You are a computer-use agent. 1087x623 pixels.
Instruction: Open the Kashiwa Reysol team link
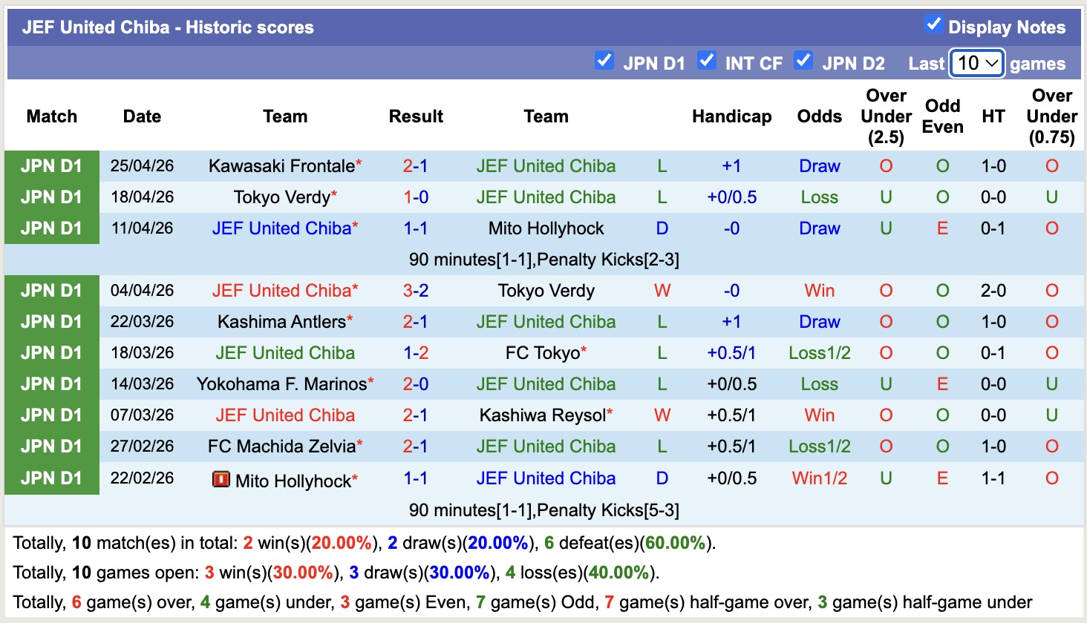point(543,415)
